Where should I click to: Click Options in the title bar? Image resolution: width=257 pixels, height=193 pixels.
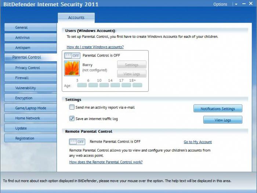(220, 4)
